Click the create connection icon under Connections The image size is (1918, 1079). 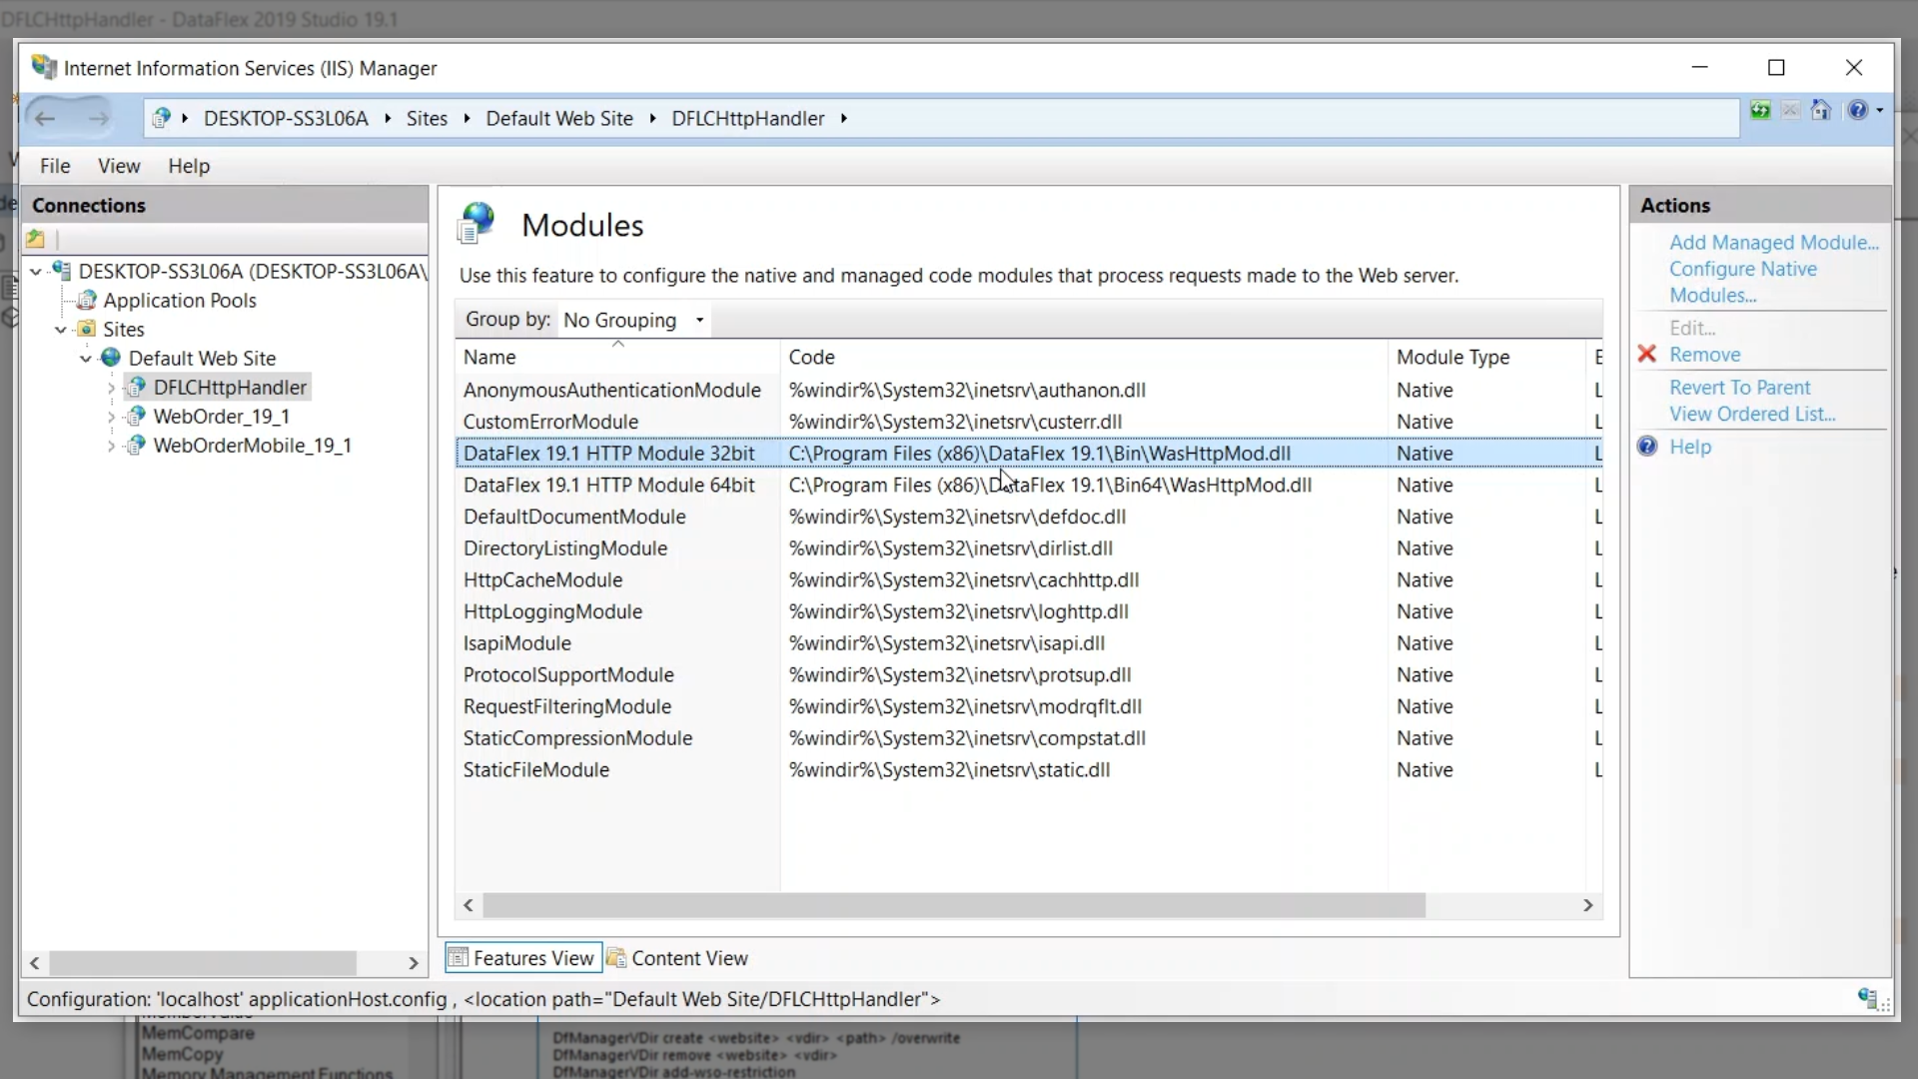click(36, 239)
